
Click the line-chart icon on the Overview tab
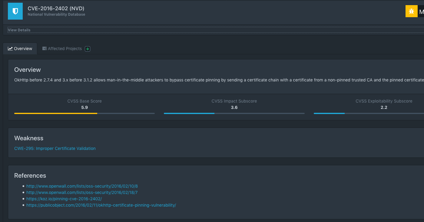pos(11,48)
